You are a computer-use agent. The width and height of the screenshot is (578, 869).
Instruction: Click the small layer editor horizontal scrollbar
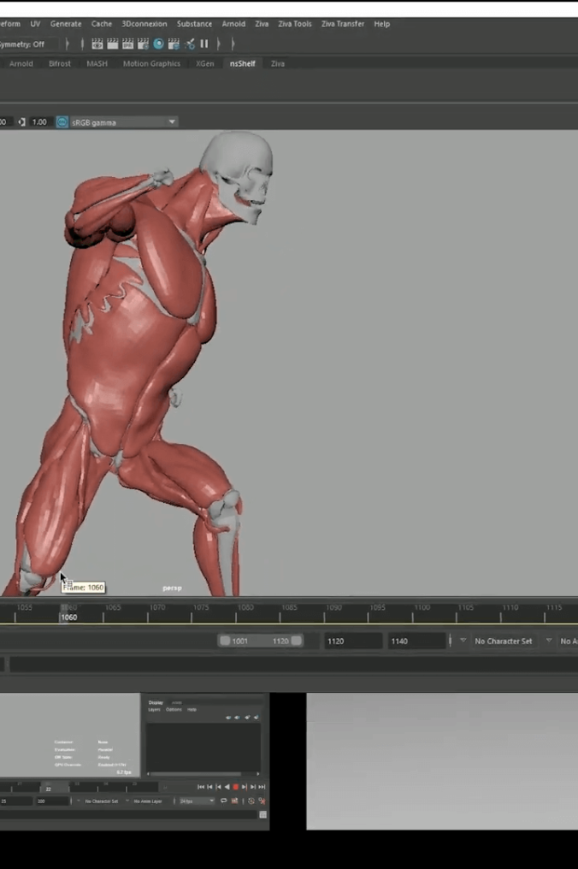coord(203,774)
